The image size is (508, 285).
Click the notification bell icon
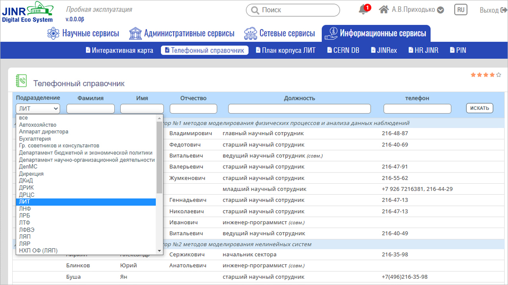[363, 10]
